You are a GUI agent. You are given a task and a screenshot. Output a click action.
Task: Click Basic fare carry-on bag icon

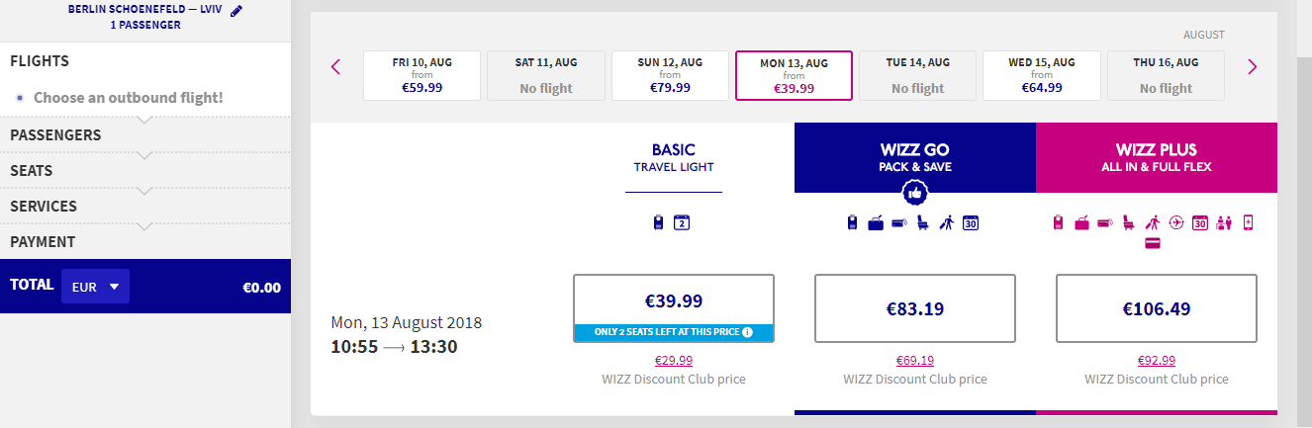(659, 223)
